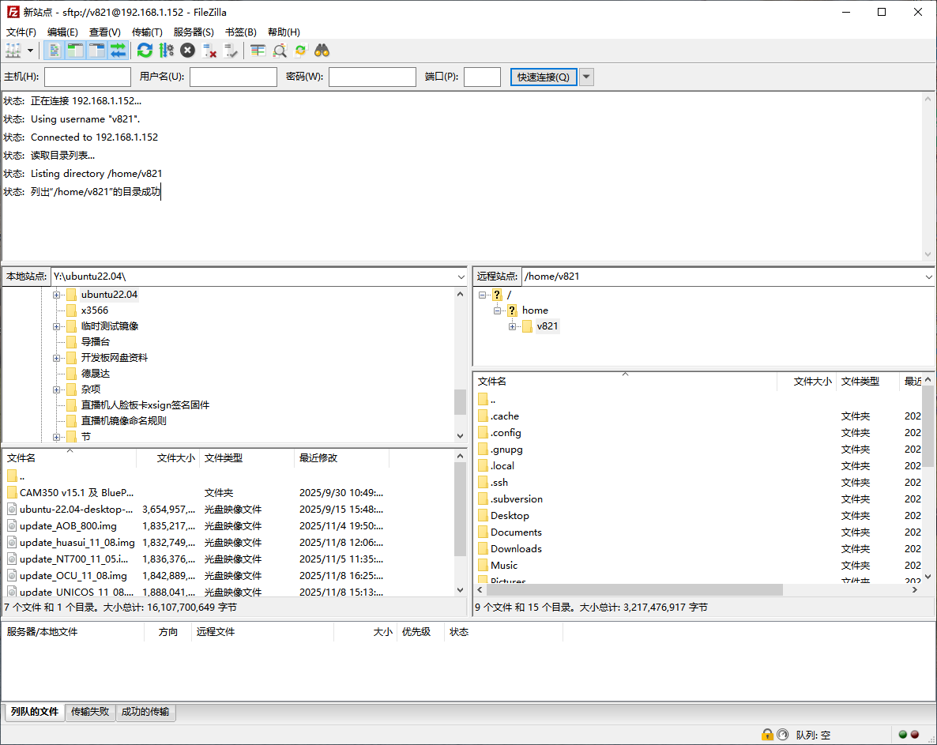Viewport: 937px width, 745px height.
Task: Open the remote site path dropdown
Action: pyautogui.click(x=928, y=277)
